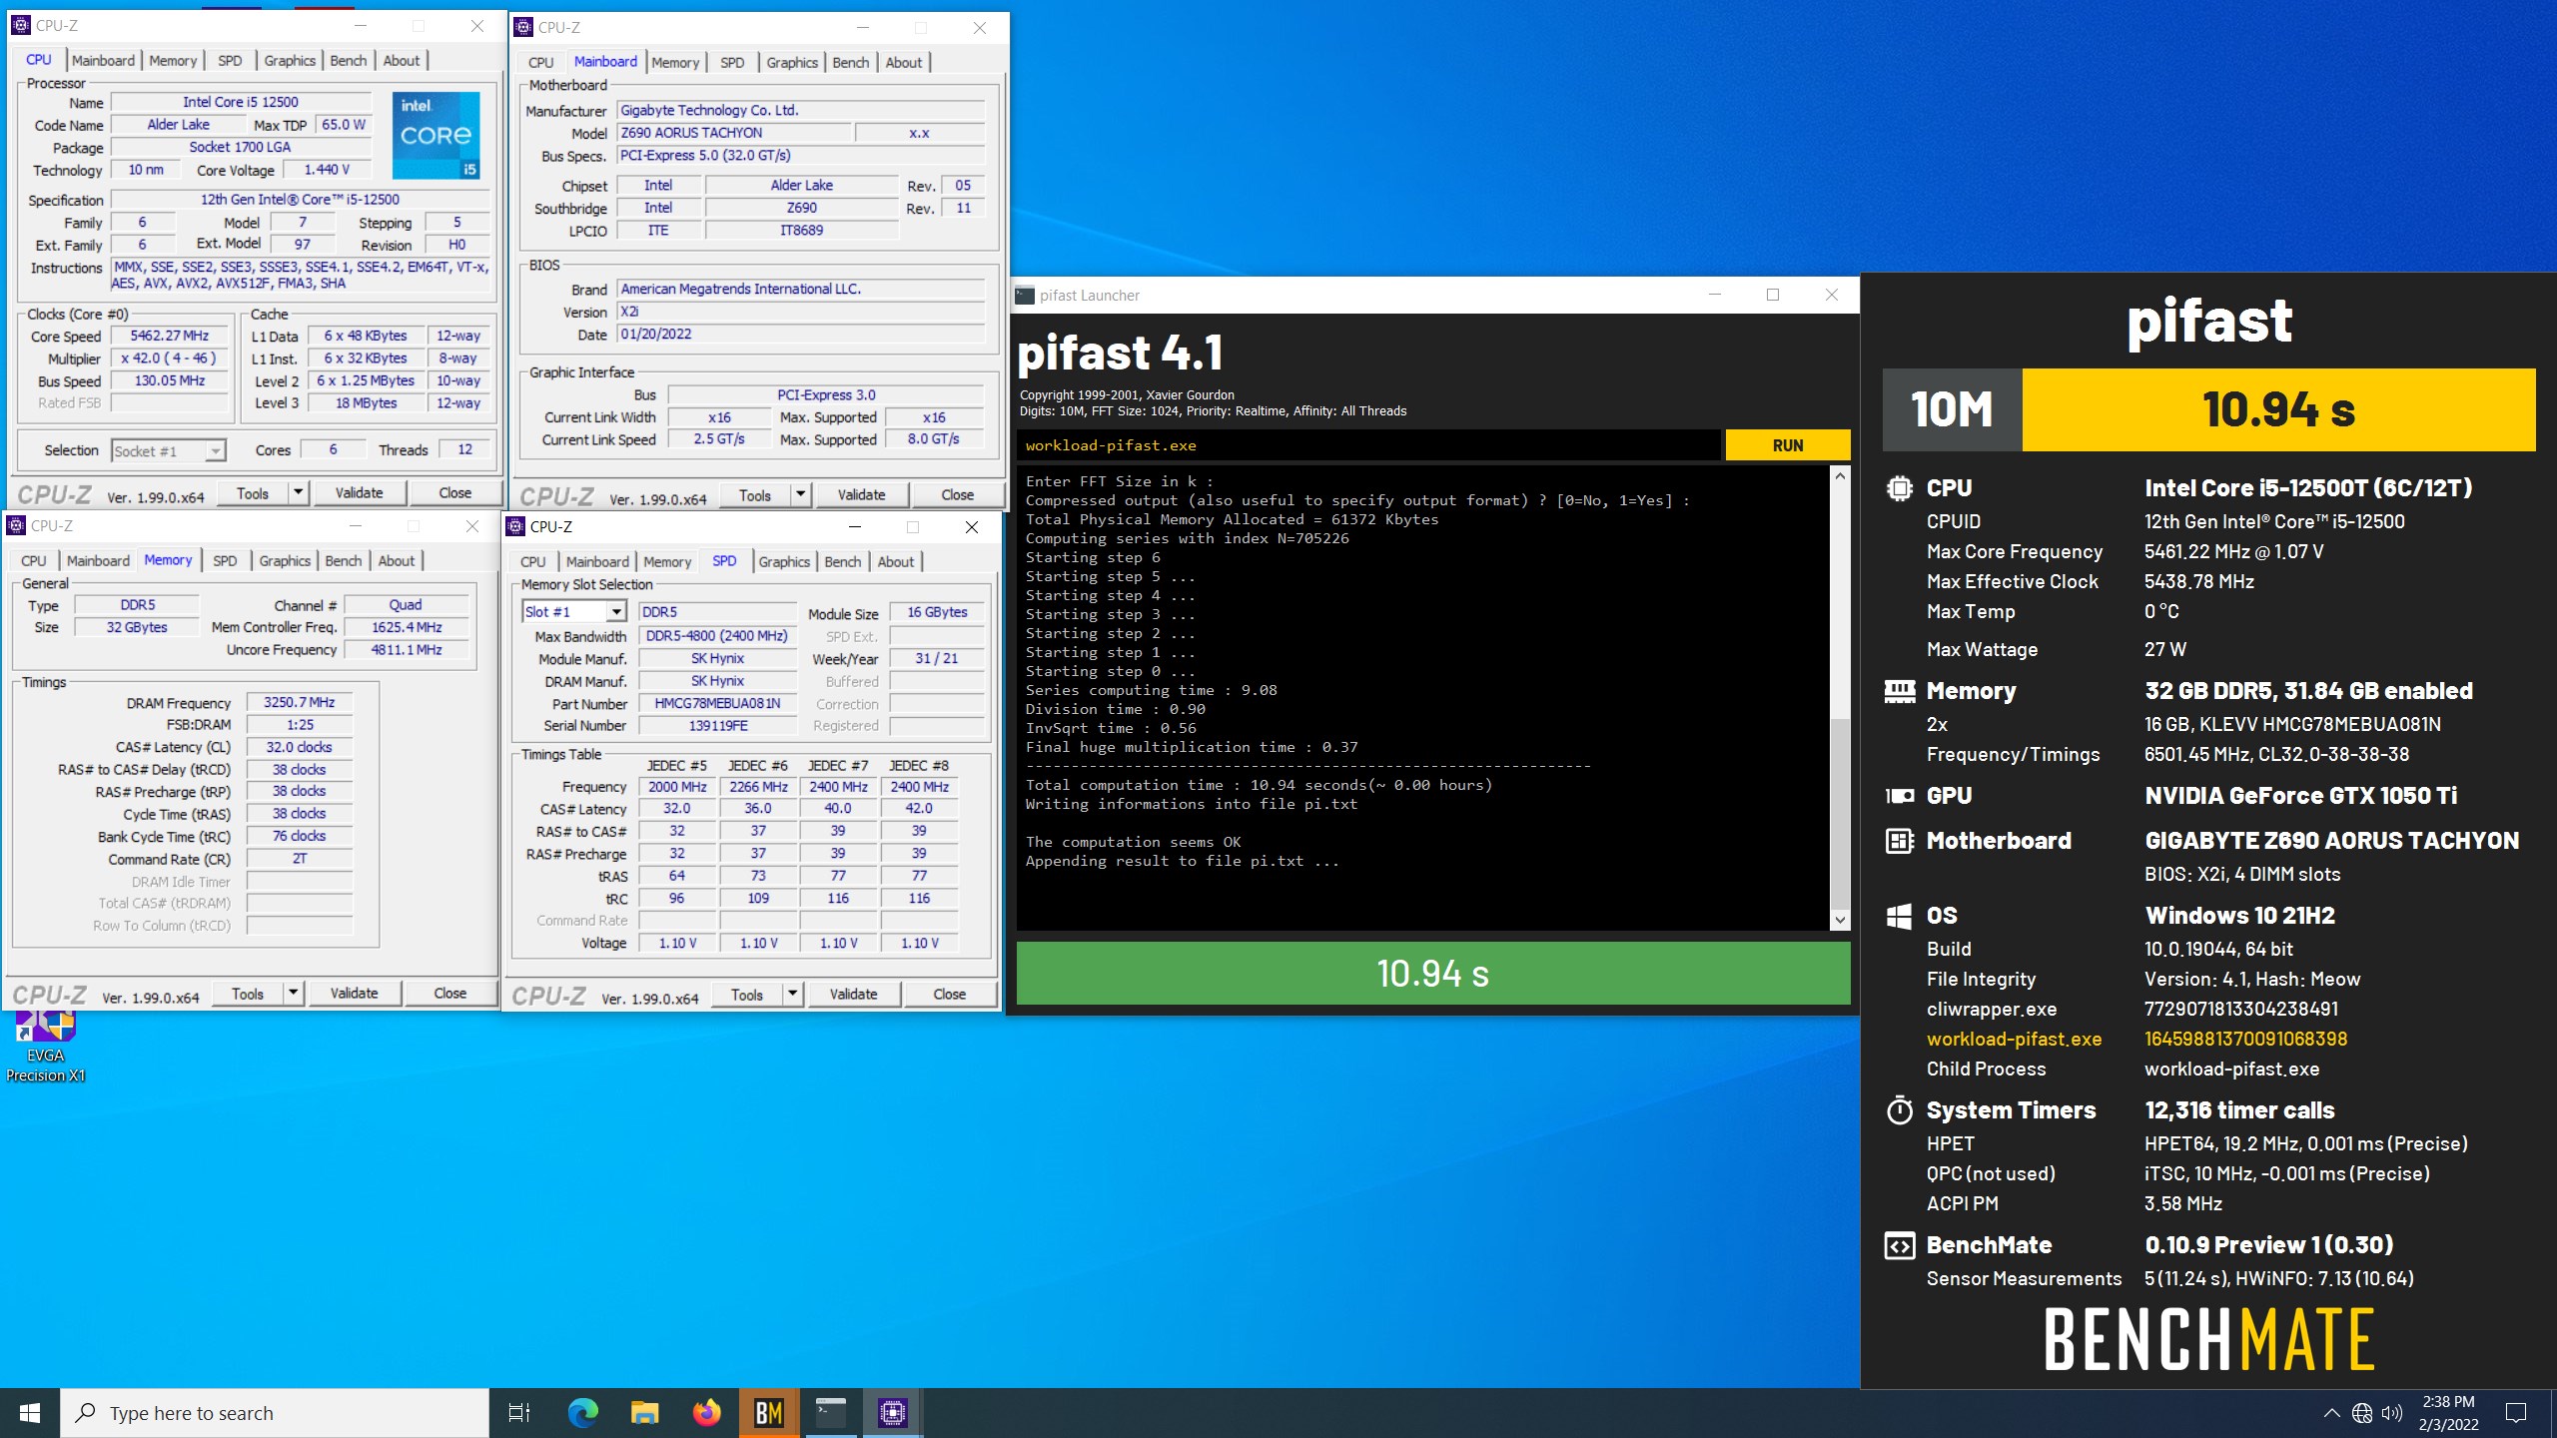The width and height of the screenshot is (2557, 1438).
Task: Open Graphics tab in Memory window
Action: (x=285, y=561)
